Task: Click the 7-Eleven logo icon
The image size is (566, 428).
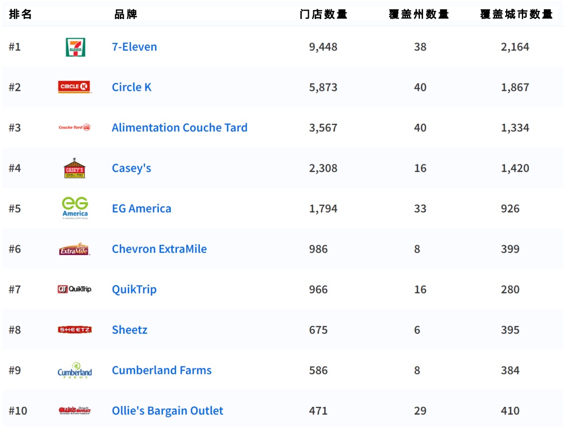Action: coord(75,47)
